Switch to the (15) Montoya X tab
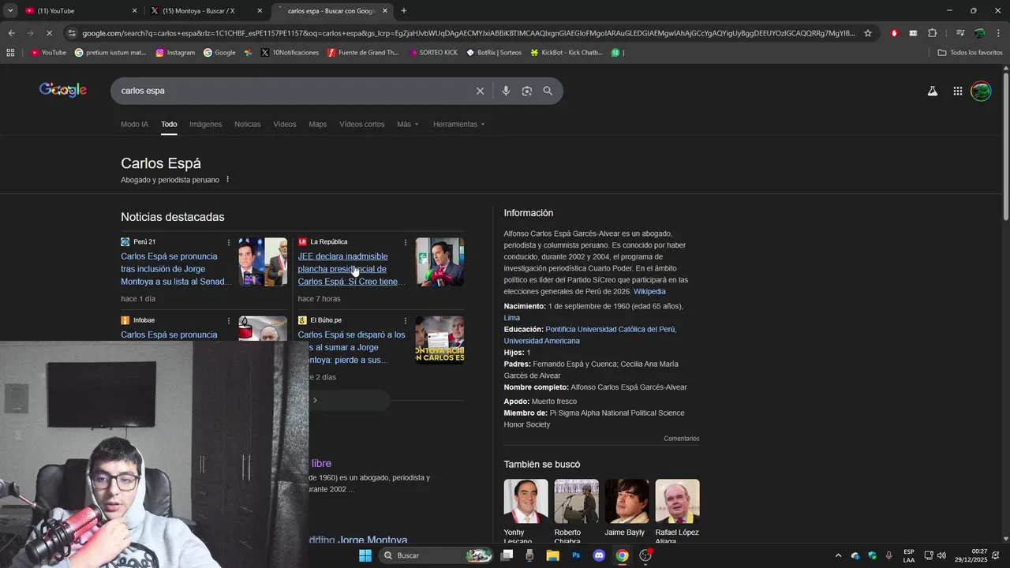The height and width of the screenshot is (568, 1010). 205,11
